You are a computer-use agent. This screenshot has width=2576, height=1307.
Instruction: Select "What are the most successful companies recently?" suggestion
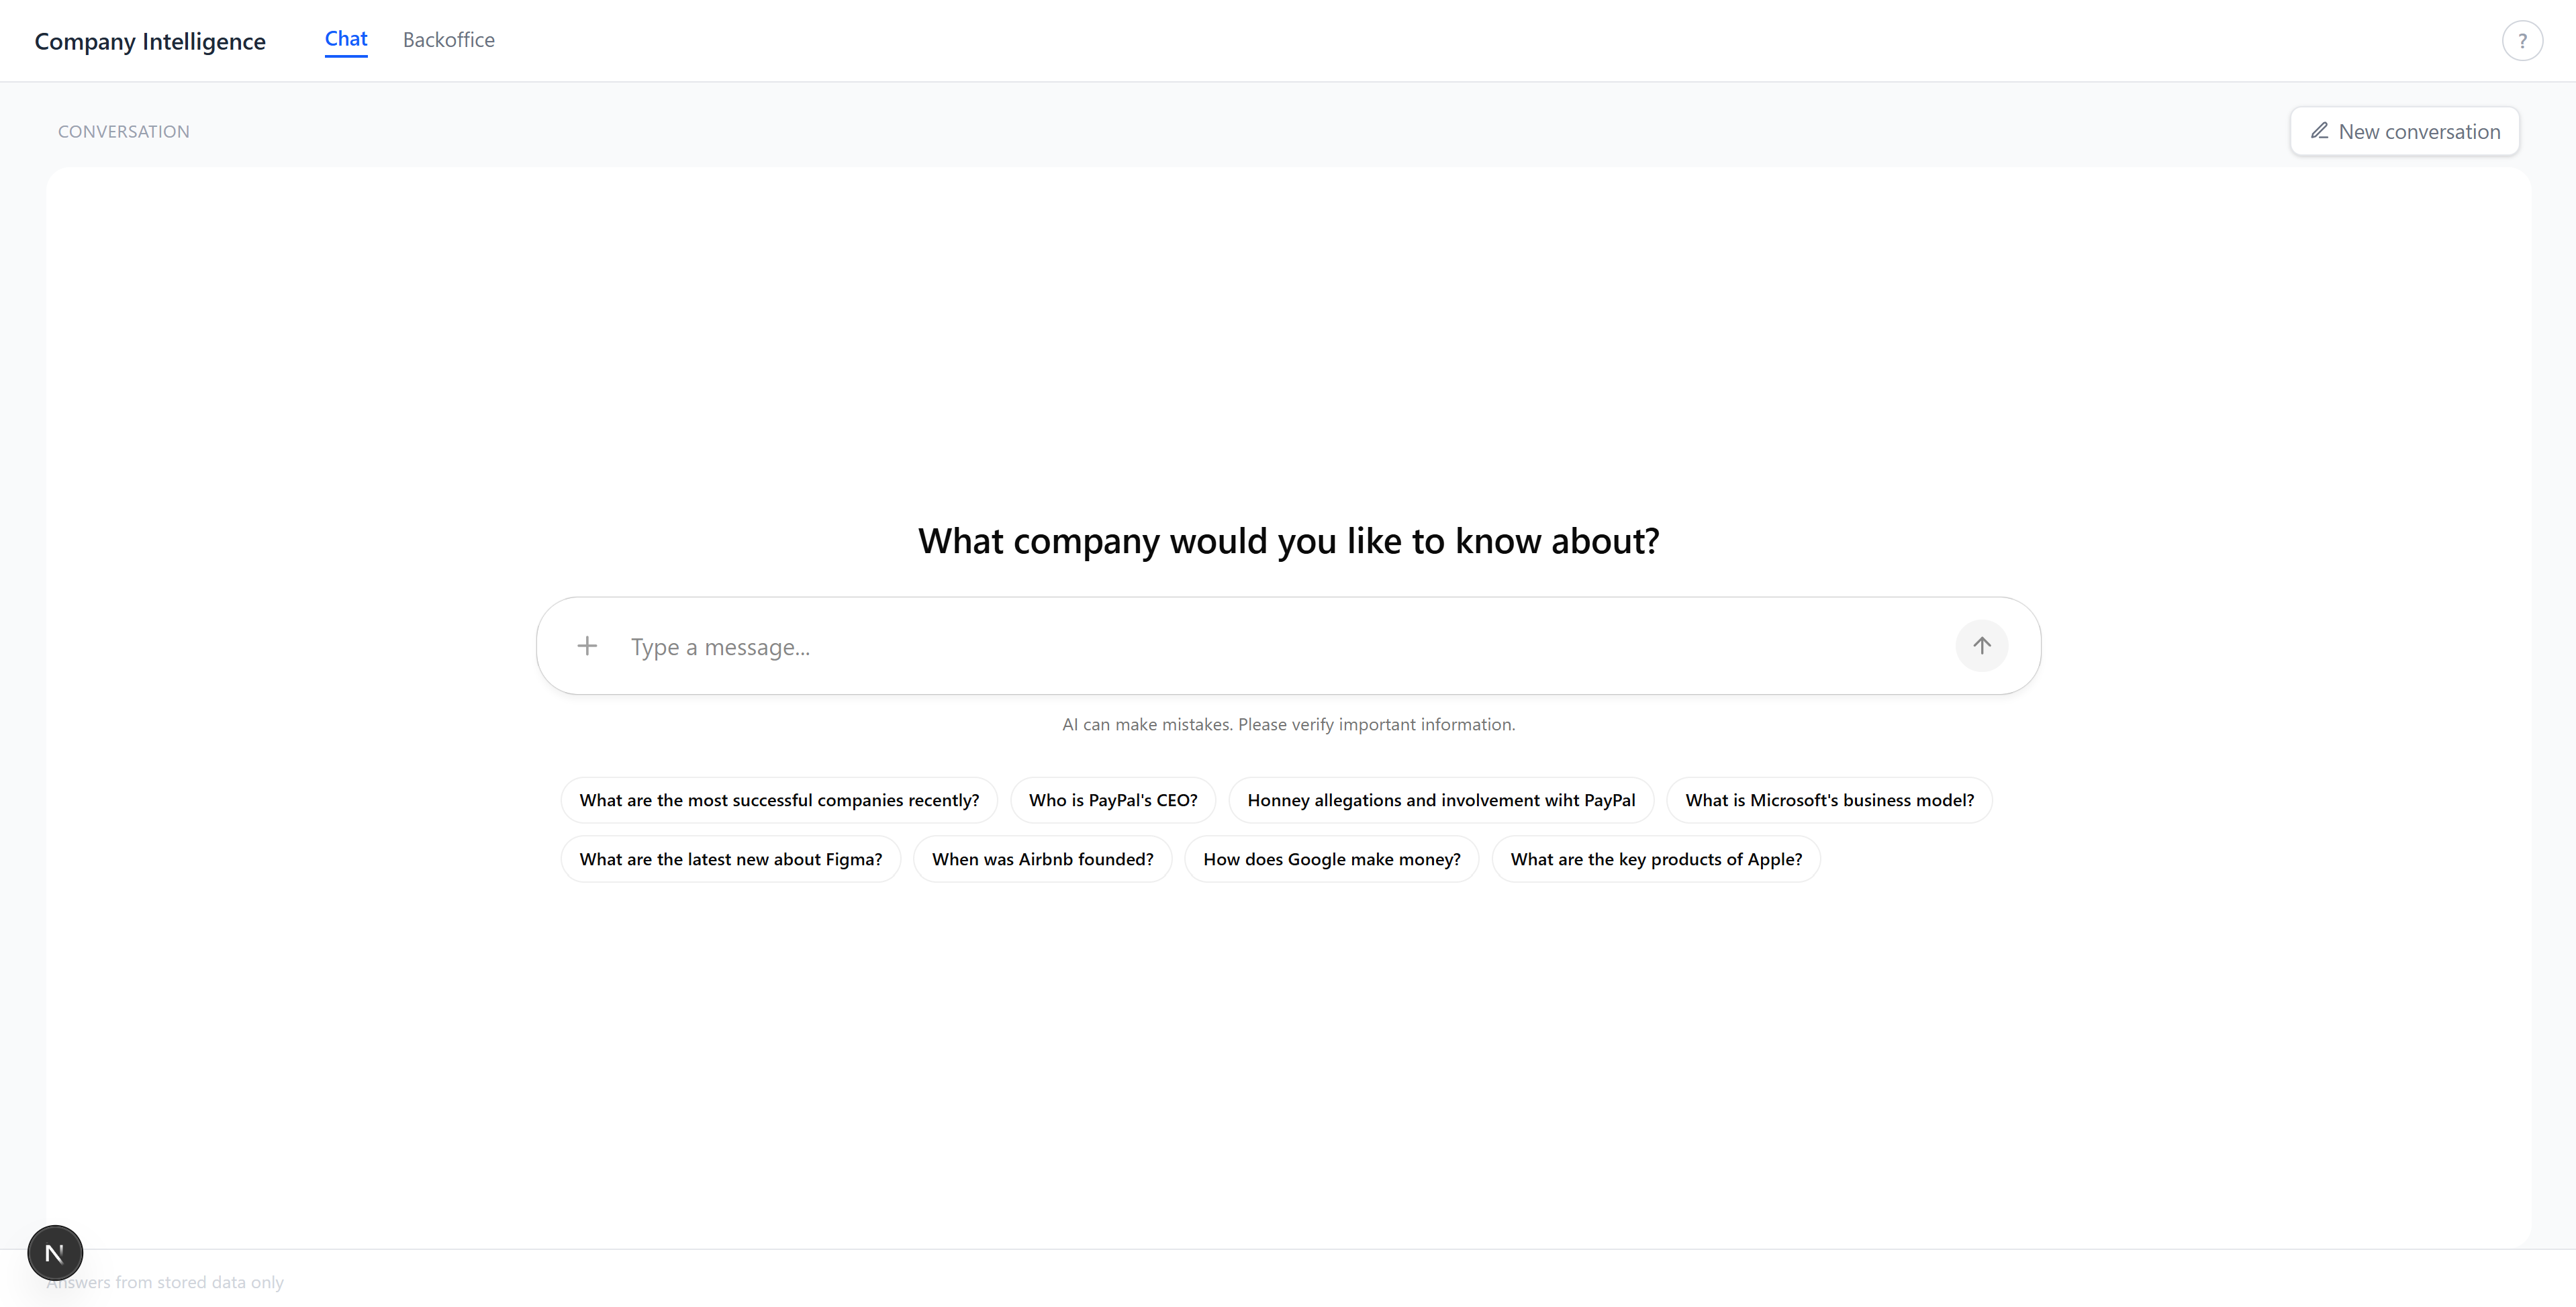click(779, 800)
